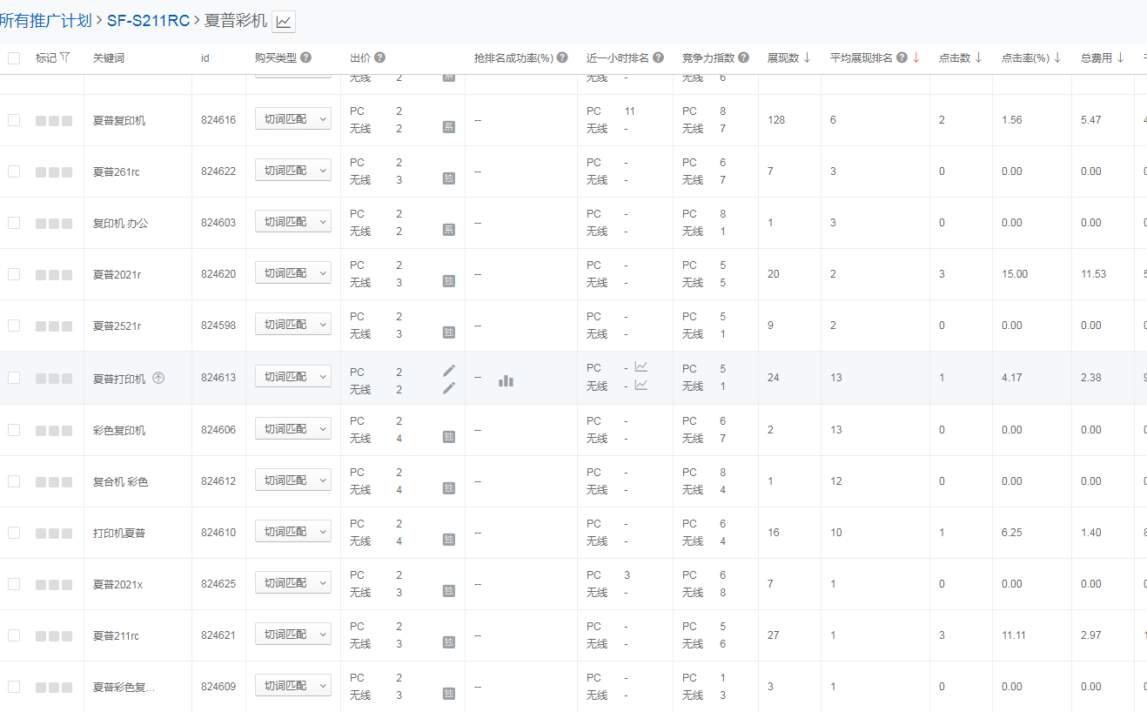Go to SF-S211RC breadcrumb link
Image resolution: width=1147 pixels, height=712 pixels.
[148, 21]
